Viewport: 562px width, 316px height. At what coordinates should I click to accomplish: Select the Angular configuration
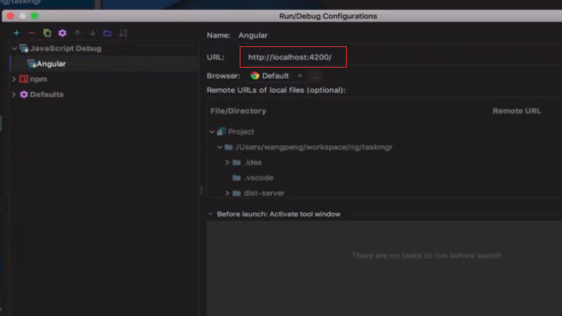[51, 64]
